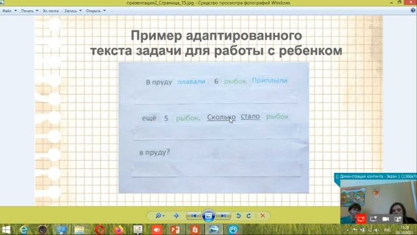Click the webcam video thumbnail
Viewport: 417px width, 235px height.
click(379, 202)
